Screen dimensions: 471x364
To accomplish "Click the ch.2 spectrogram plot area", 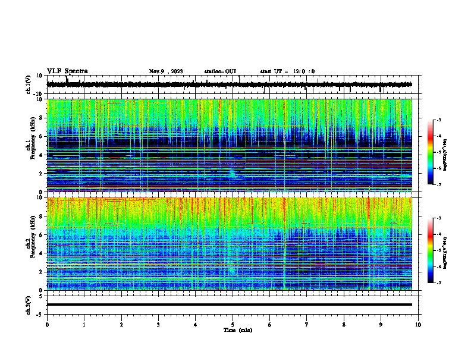I will coord(230,244).
